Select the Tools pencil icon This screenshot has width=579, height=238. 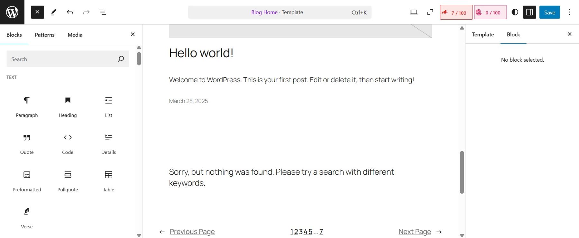tap(54, 12)
